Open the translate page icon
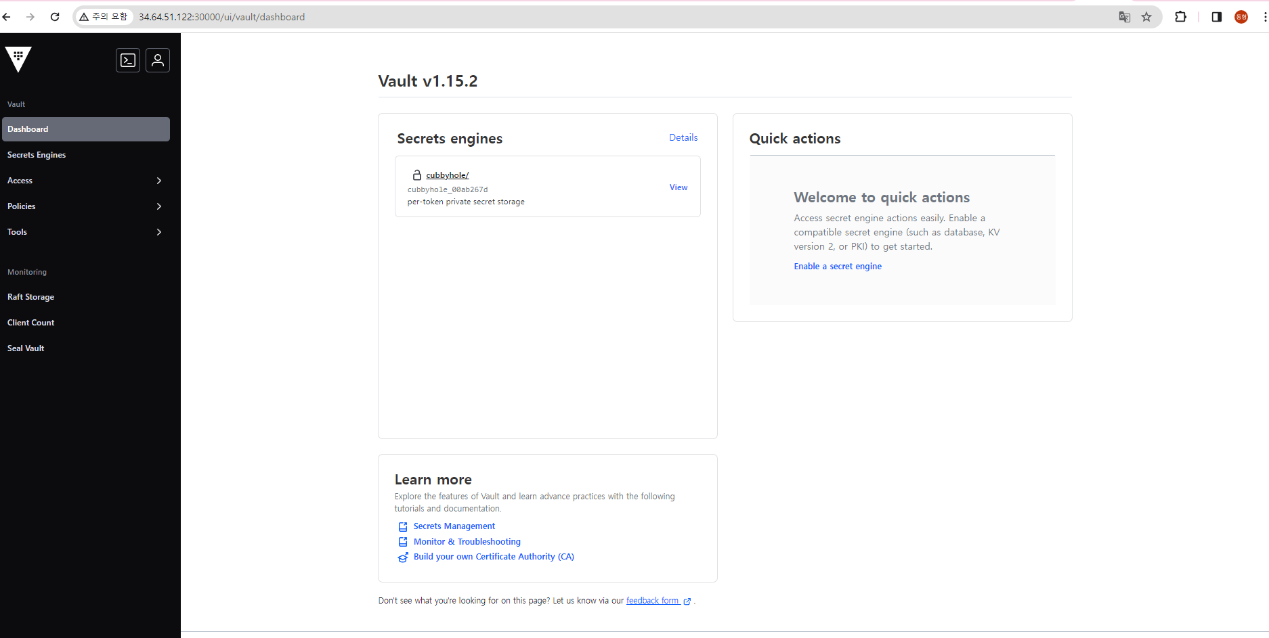Viewport: 1269px width, 638px height. pyautogui.click(x=1125, y=17)
